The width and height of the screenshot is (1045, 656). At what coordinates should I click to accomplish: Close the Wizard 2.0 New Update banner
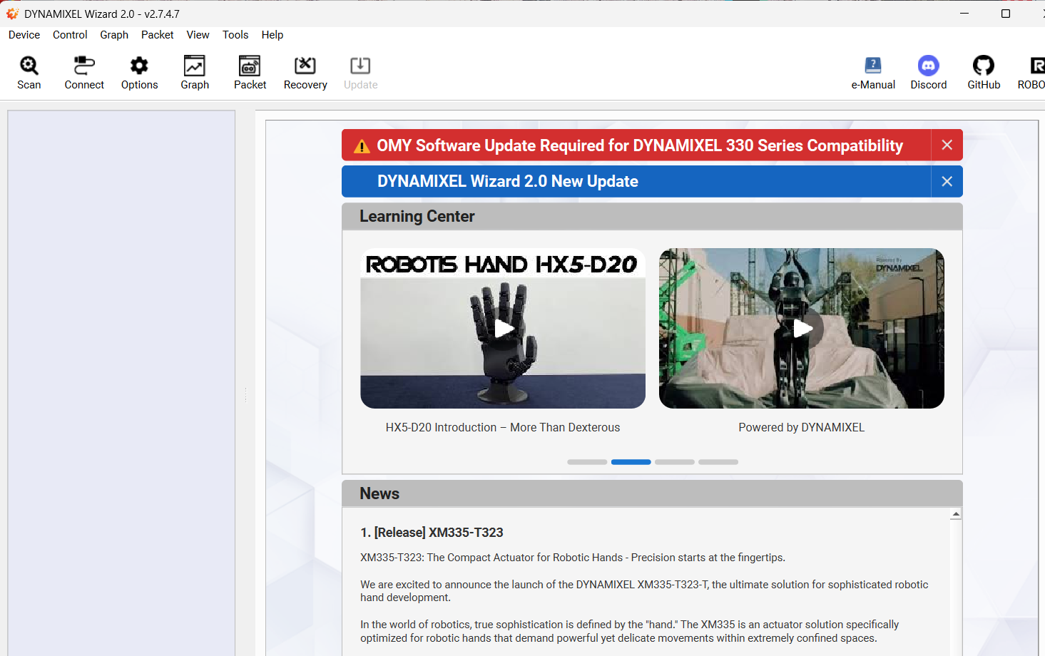click(x=947, y=181)
